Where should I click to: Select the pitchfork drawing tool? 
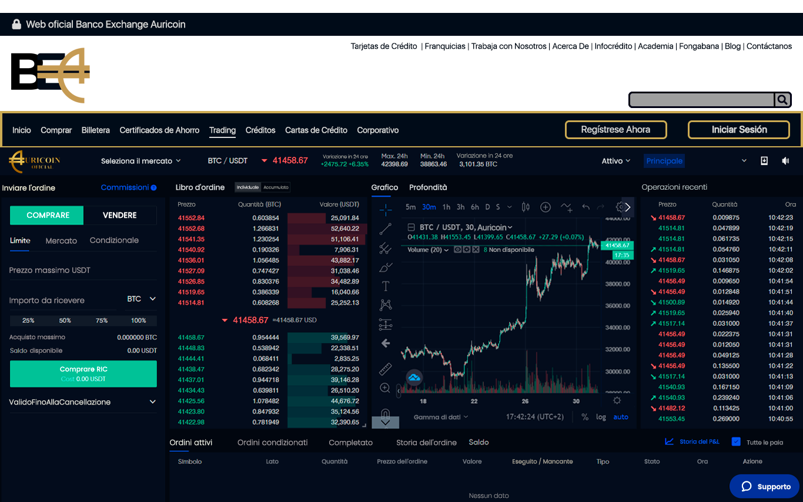click(385, 248)
